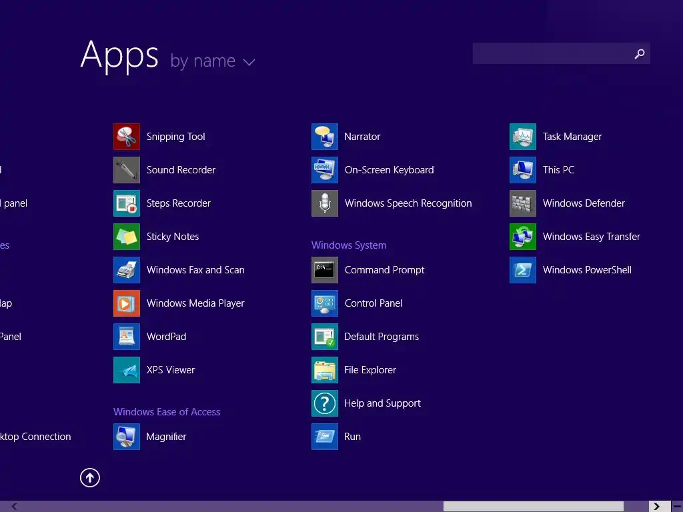Launch Windows Defender icon

[x=523, y=203]
